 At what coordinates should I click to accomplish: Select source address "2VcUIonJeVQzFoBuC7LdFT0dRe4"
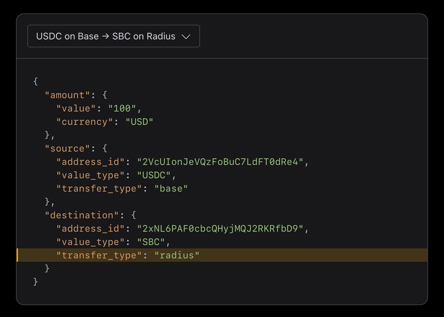220,162
